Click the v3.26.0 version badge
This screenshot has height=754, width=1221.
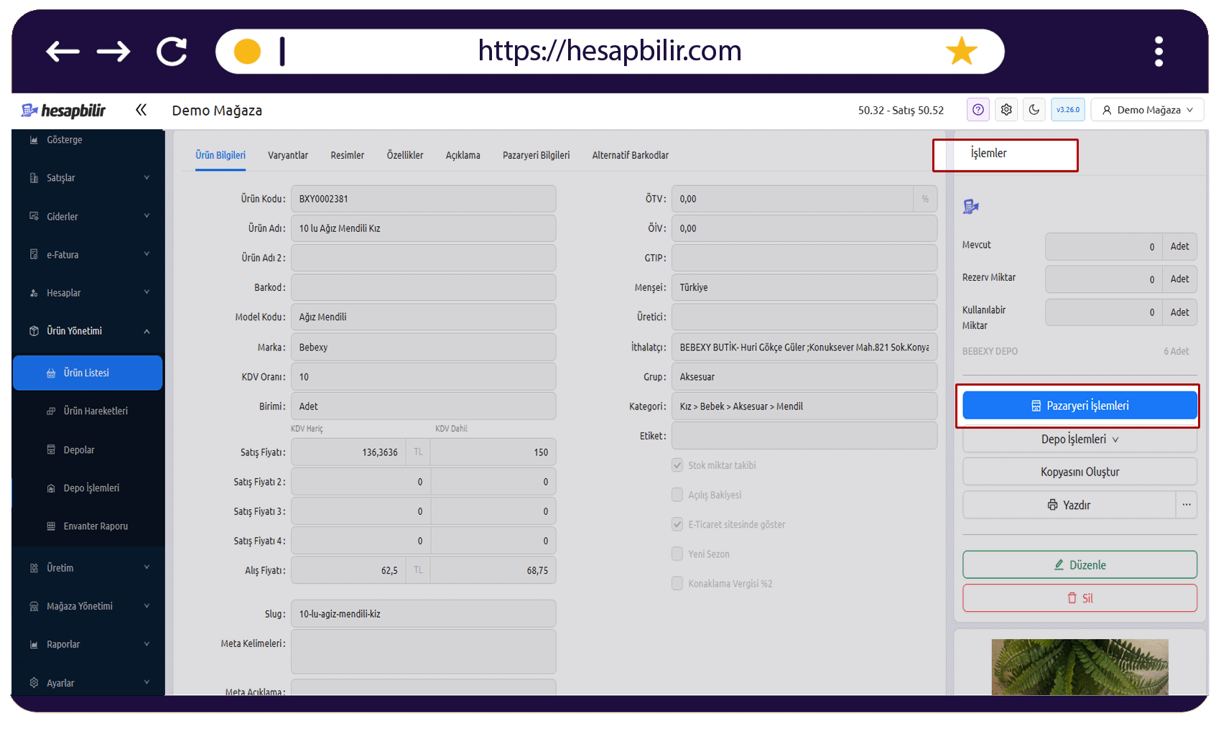coord(1068,110)
